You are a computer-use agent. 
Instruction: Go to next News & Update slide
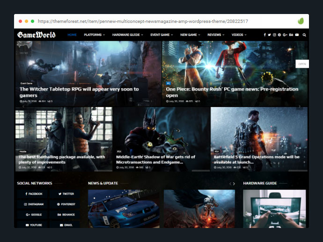click(235, 184)
